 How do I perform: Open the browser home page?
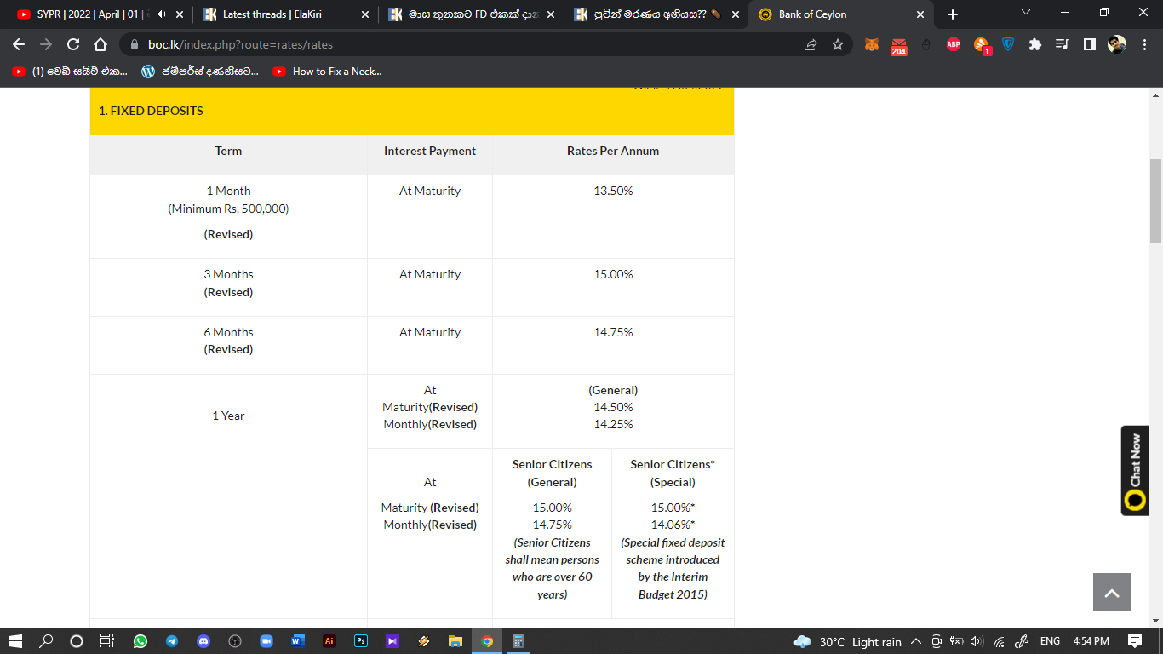pos(100,44)
